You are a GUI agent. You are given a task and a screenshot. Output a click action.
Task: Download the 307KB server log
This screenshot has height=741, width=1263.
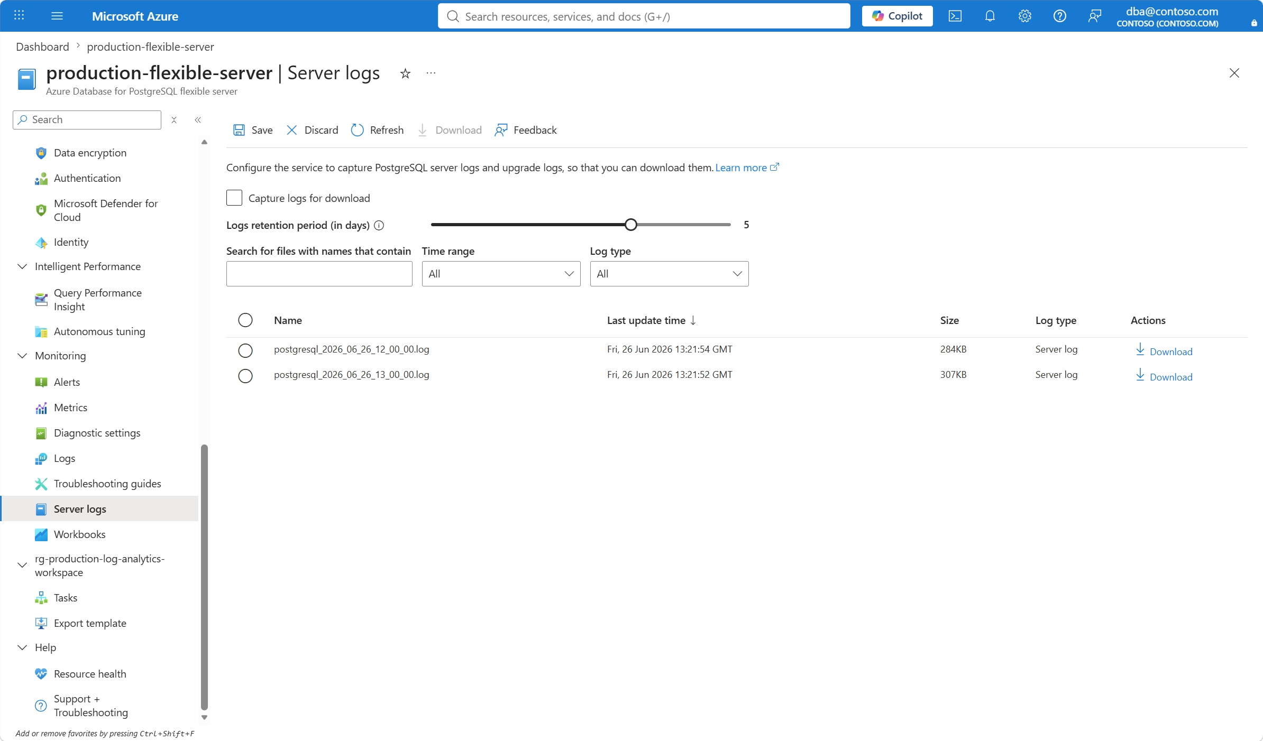coord(1164,376)
